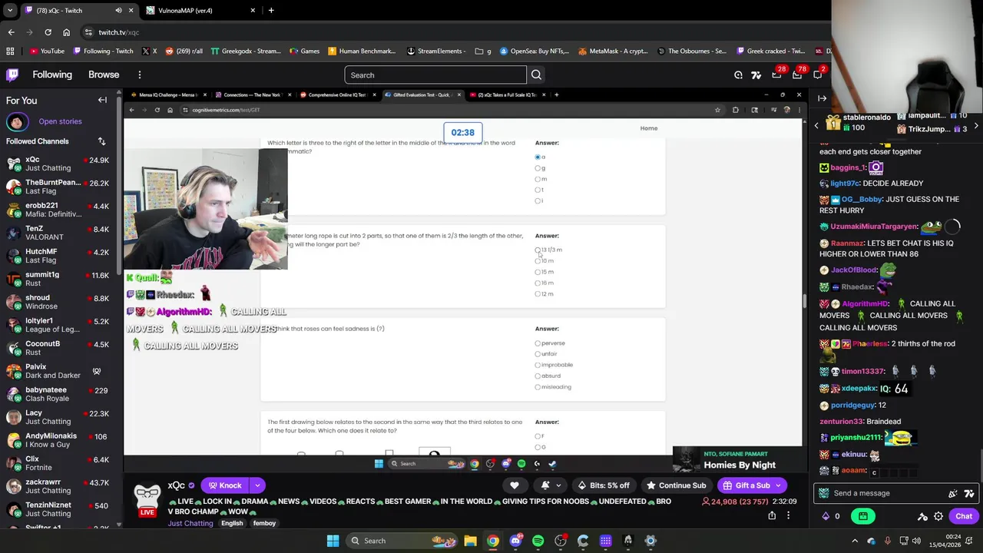Open the stream more options vertical dots
This screenshot has height=553, width=983.
(788, 515)
